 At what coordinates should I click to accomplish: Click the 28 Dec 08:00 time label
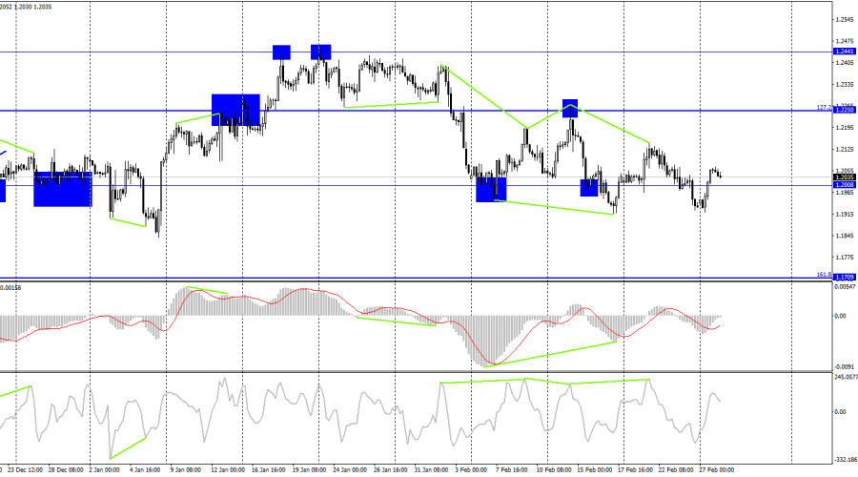click(x=66, y=470)
